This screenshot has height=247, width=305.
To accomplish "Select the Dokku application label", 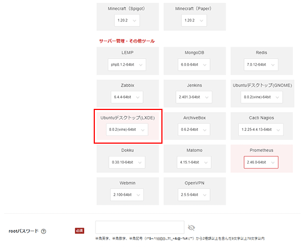I will 128,150.
